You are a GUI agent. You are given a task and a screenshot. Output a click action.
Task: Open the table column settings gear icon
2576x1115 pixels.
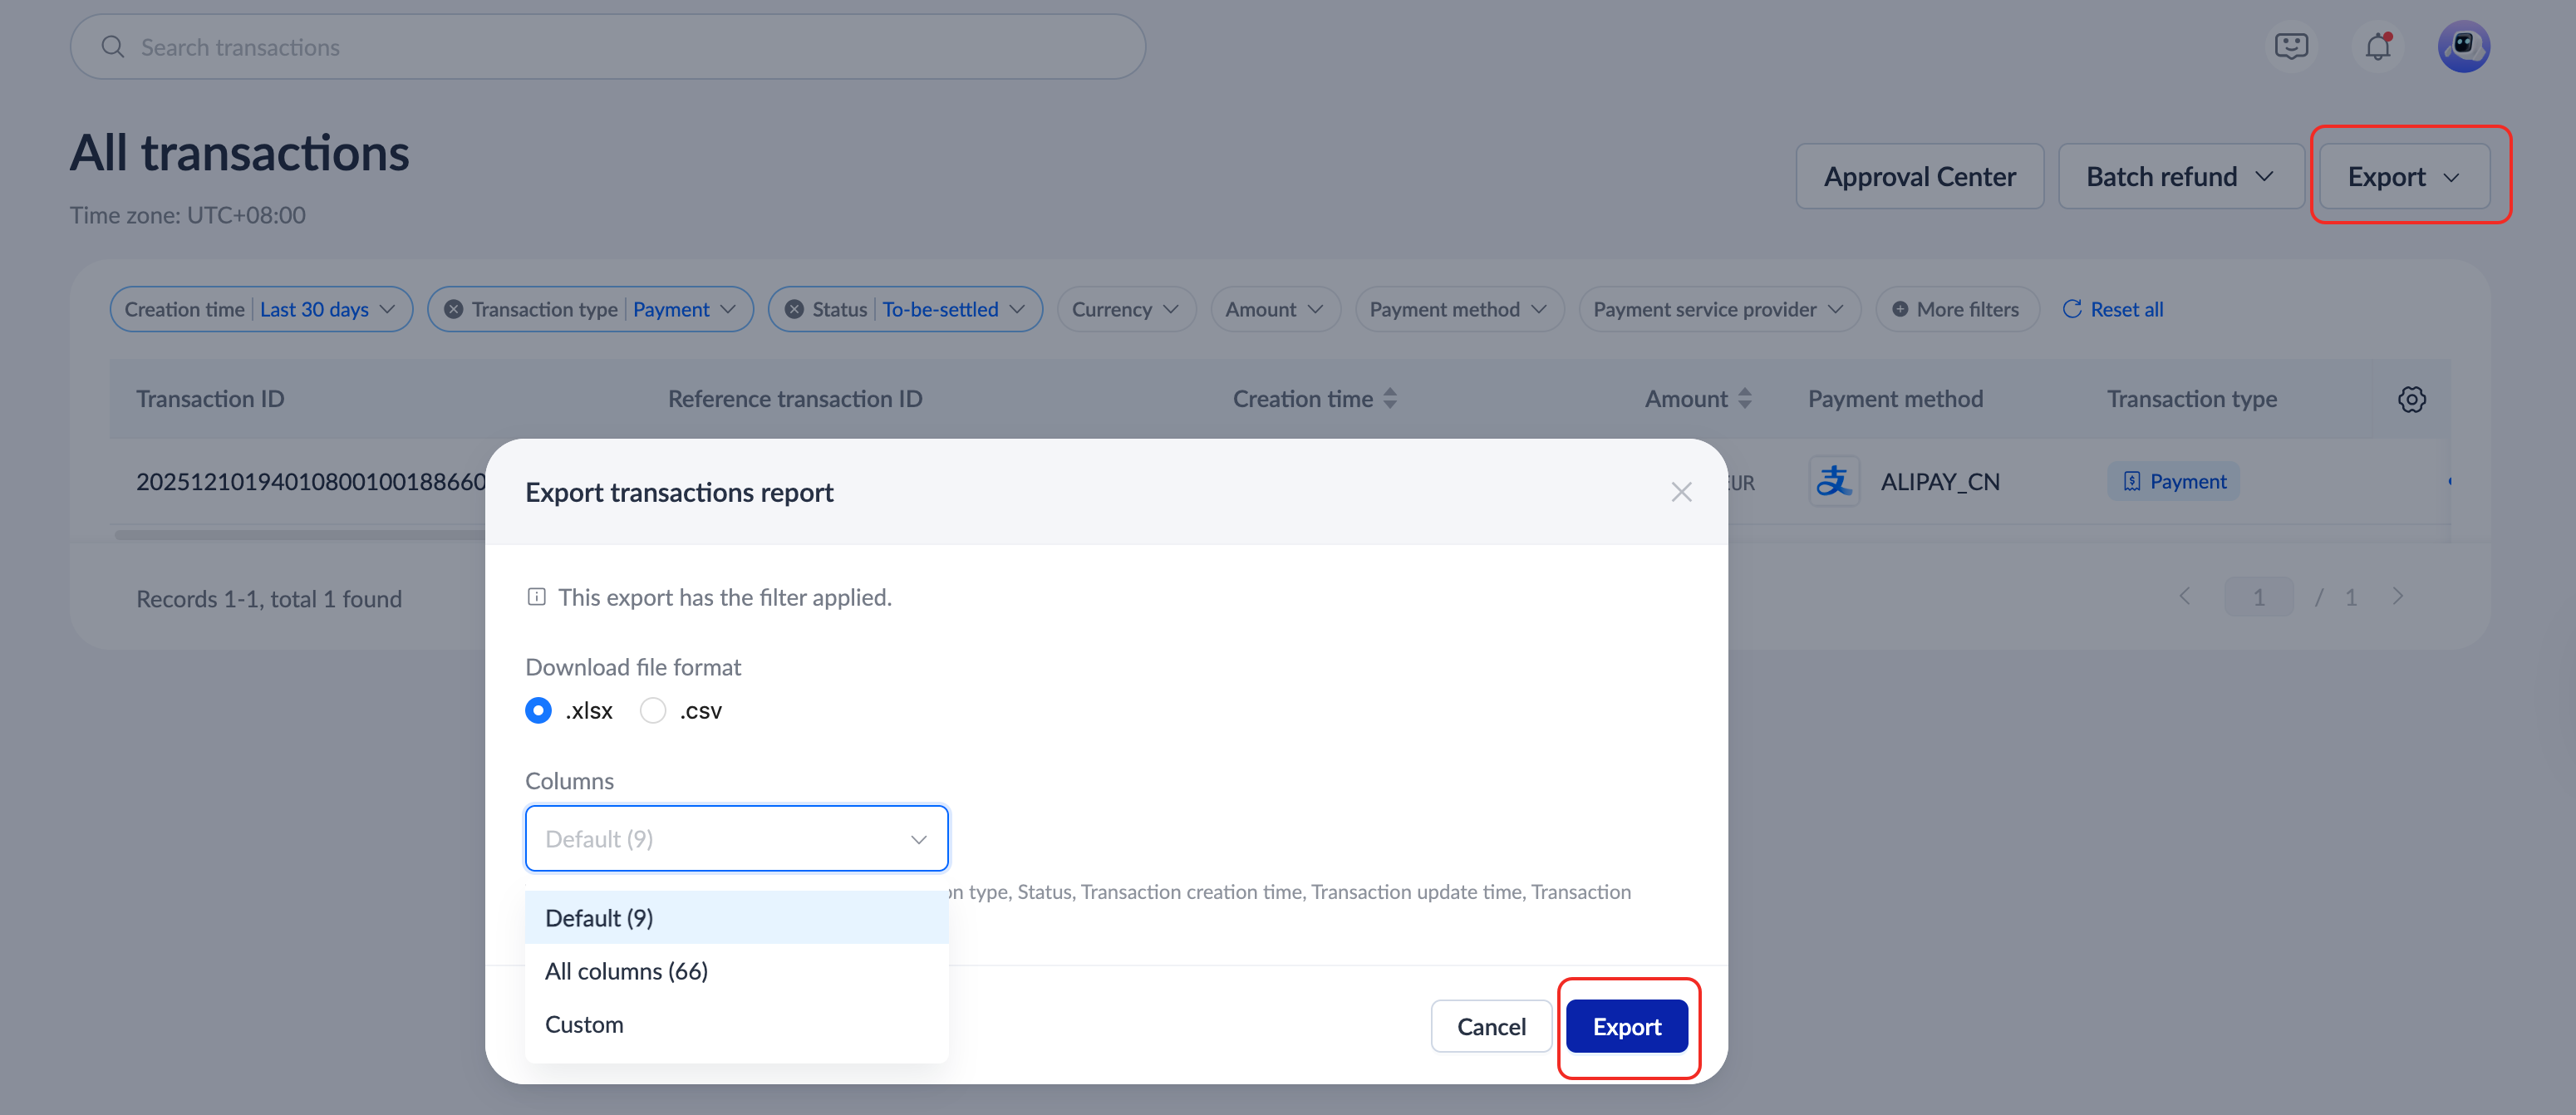click(2411, 399)
